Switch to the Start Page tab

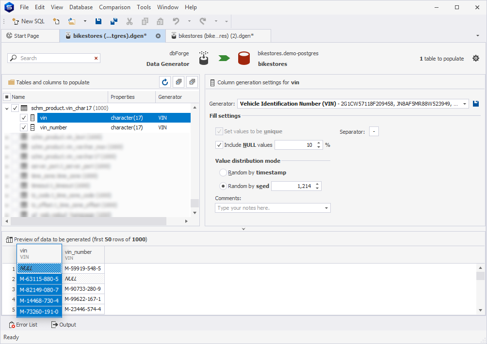point(31,36)
